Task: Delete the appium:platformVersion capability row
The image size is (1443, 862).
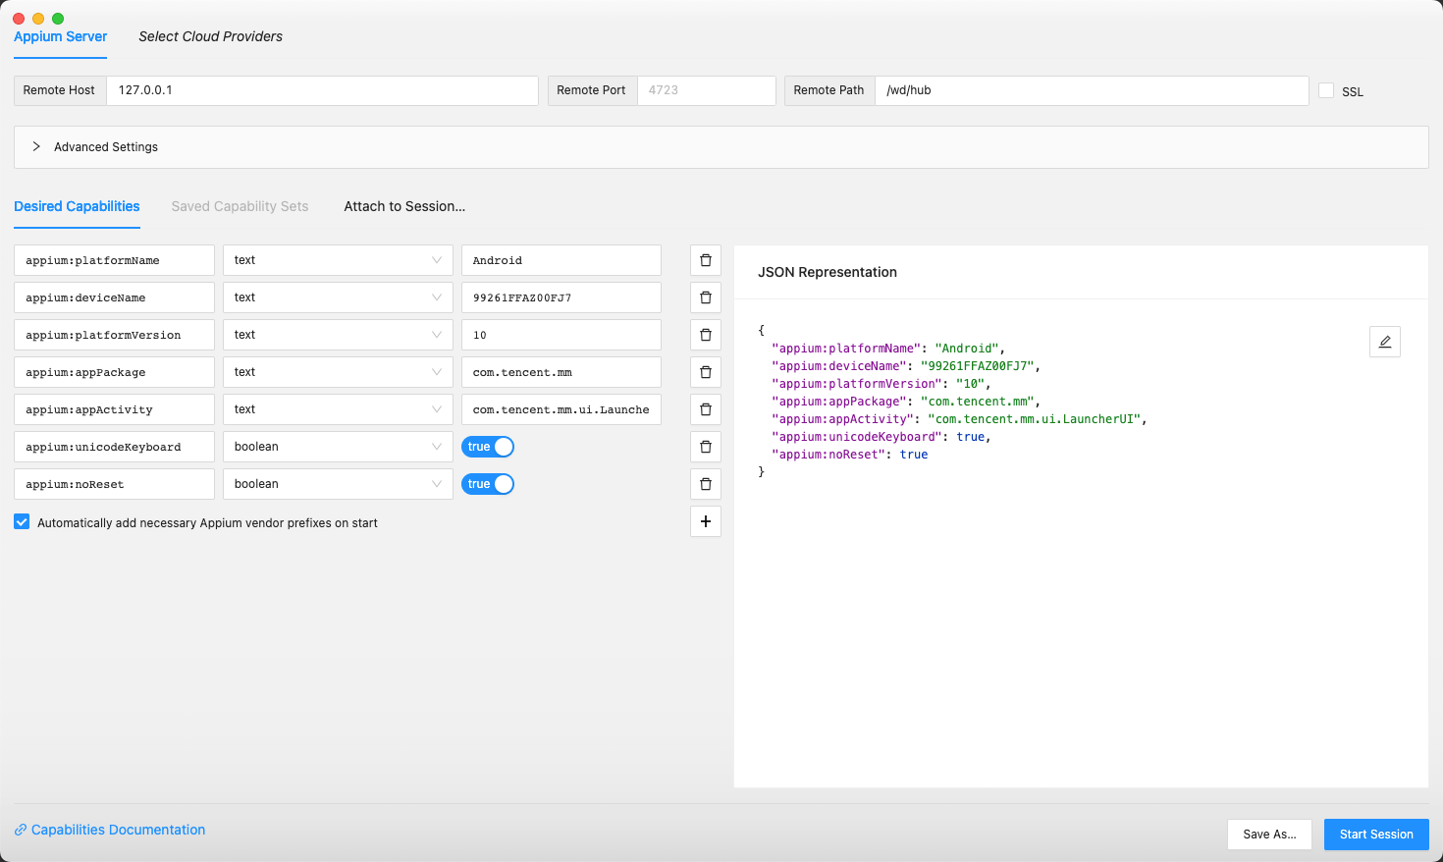Action: coord(705,335)
